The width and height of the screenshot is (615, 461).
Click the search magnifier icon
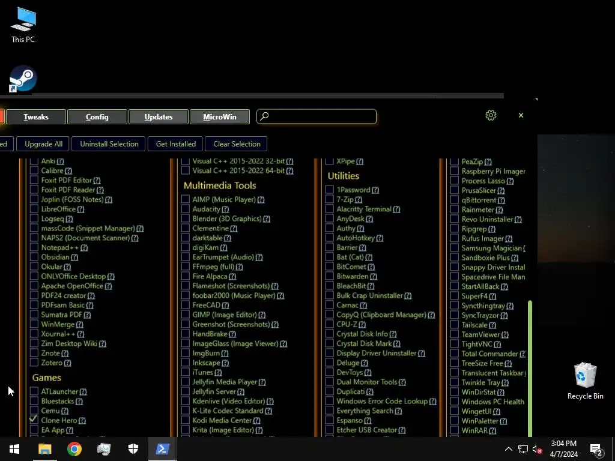click(x=265, y=116)
